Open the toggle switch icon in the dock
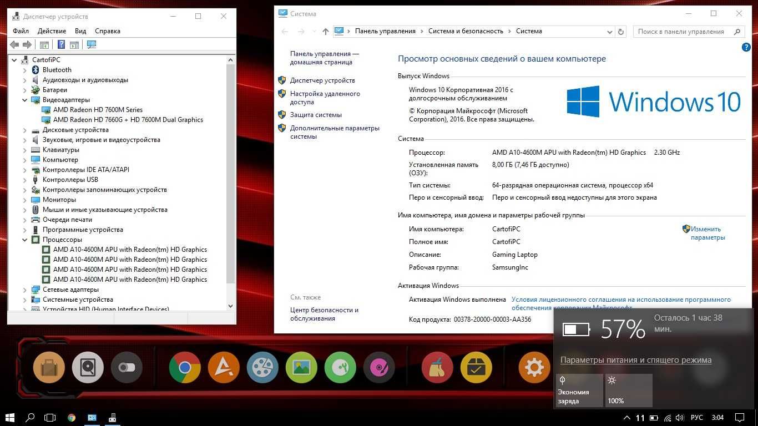 coord(127,367)
